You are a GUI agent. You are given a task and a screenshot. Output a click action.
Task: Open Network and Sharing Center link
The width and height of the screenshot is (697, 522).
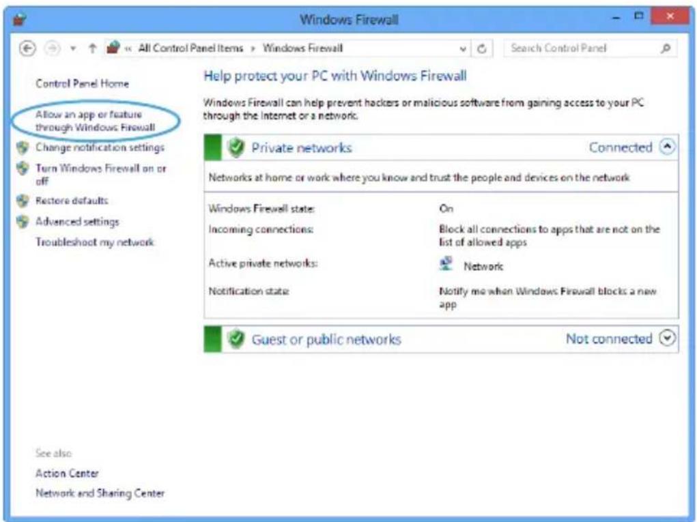pyautogui.click(x=100, y=493)
